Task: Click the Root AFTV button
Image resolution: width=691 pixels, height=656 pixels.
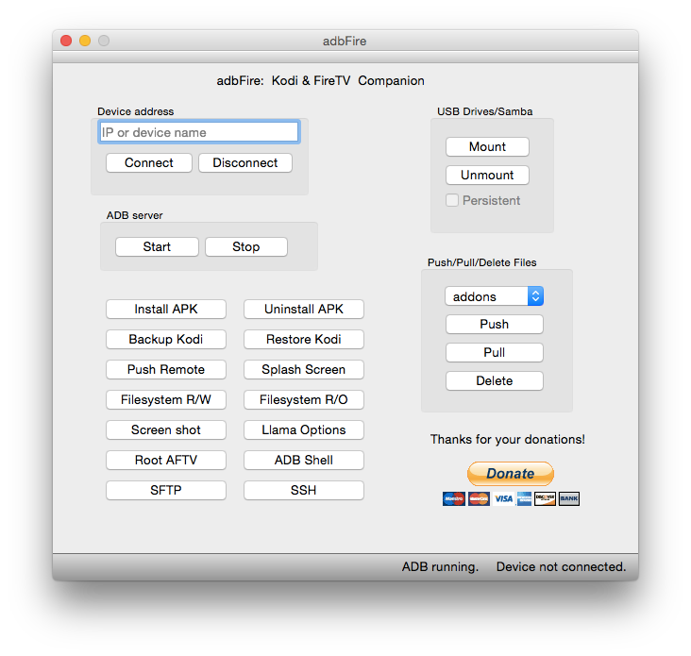Action: (166, 460)
